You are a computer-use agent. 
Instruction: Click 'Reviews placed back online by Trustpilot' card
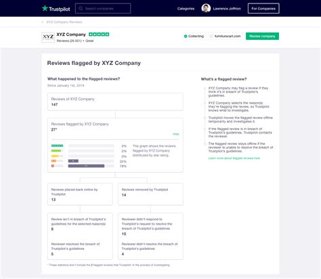click(80, 194)
